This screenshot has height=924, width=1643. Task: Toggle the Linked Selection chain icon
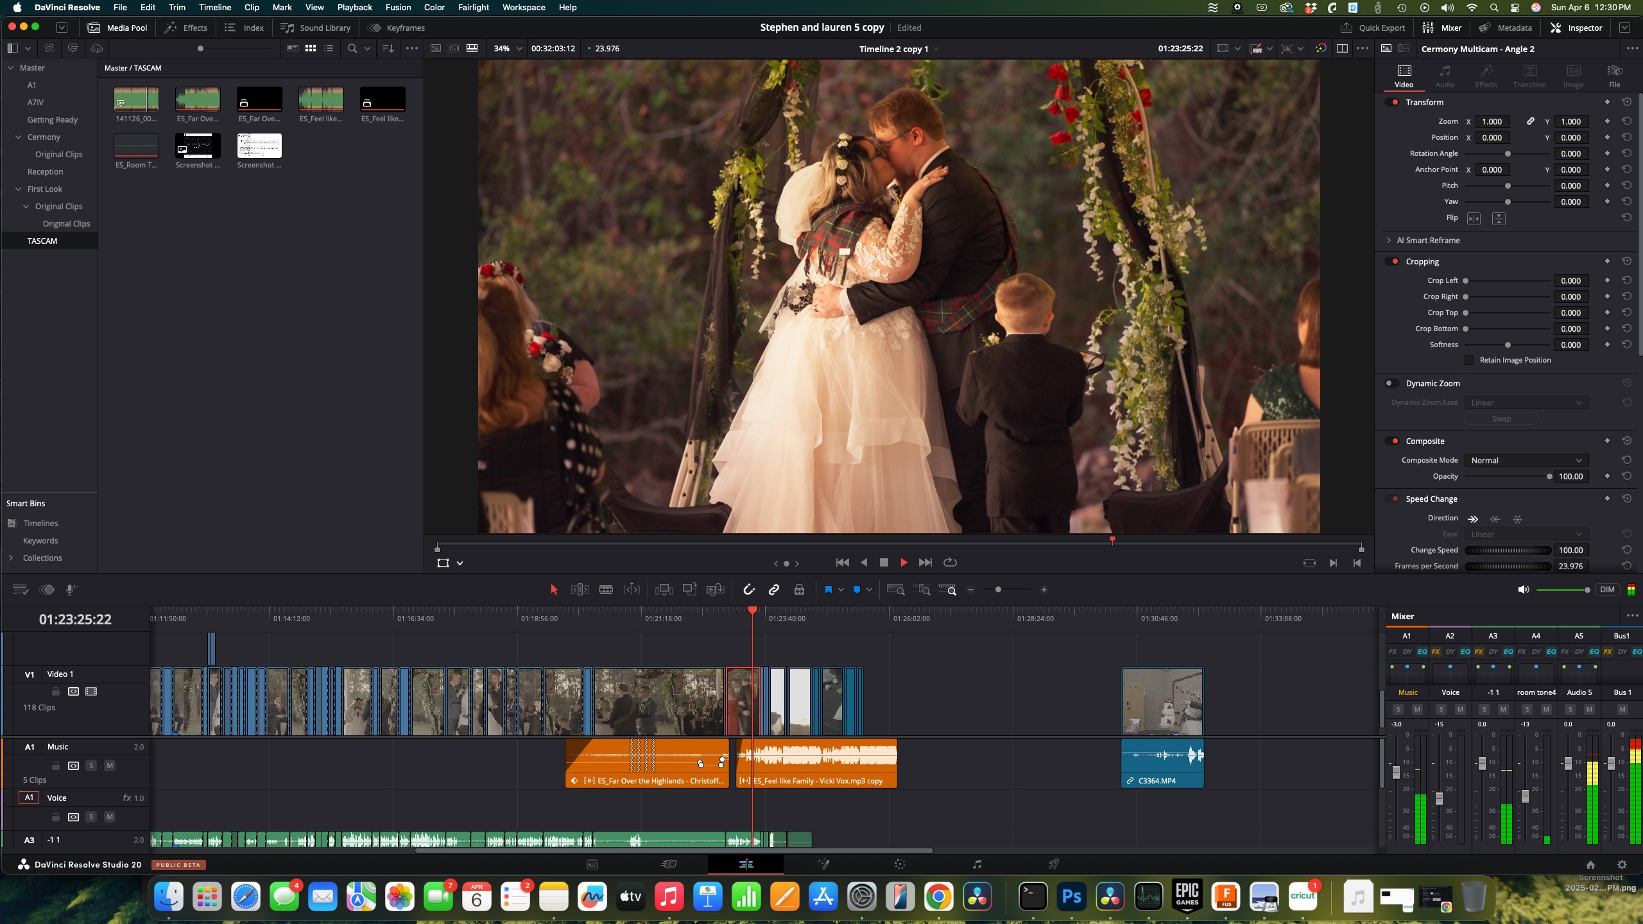tap(774, 590)
